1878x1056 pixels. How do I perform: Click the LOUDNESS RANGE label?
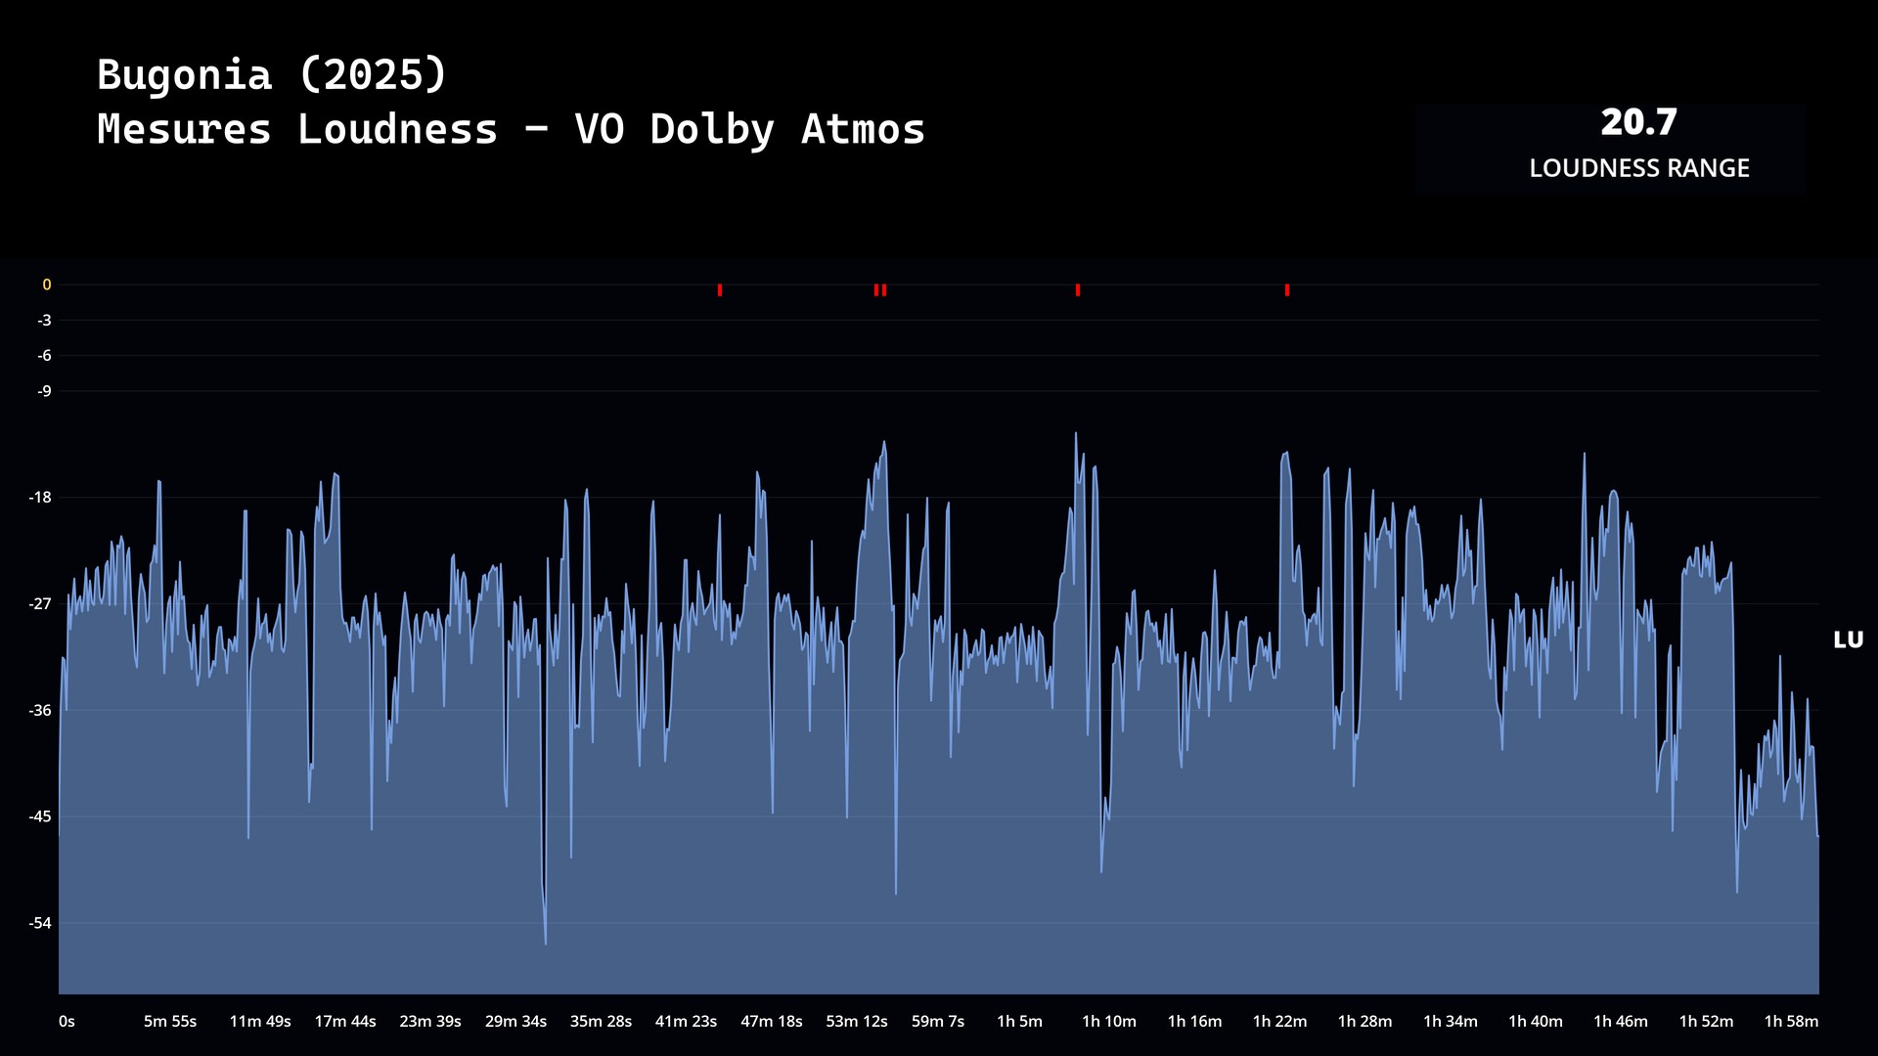tap(1638, 168)
